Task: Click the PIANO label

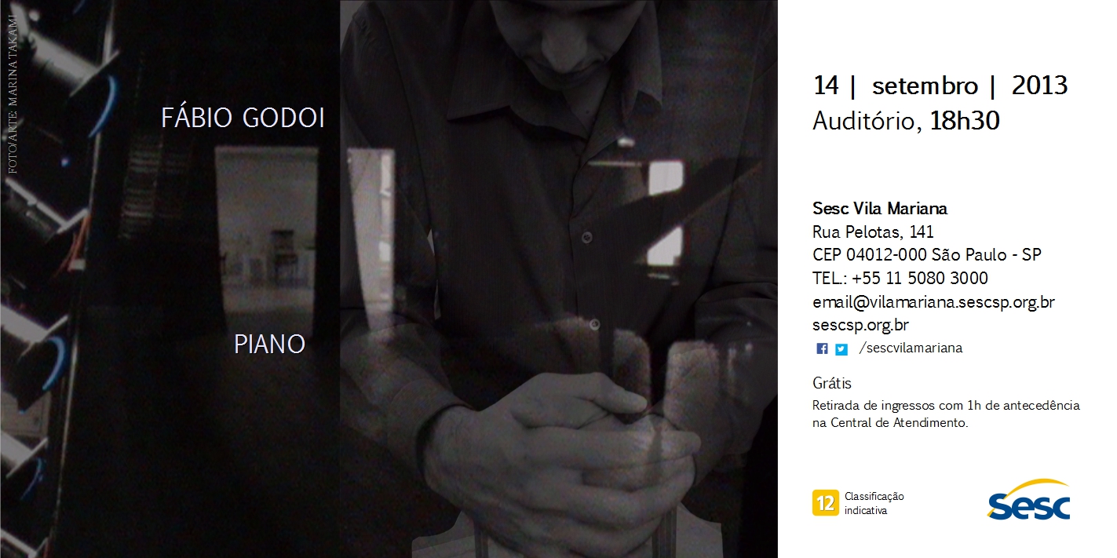Action: tap(269, 345)
